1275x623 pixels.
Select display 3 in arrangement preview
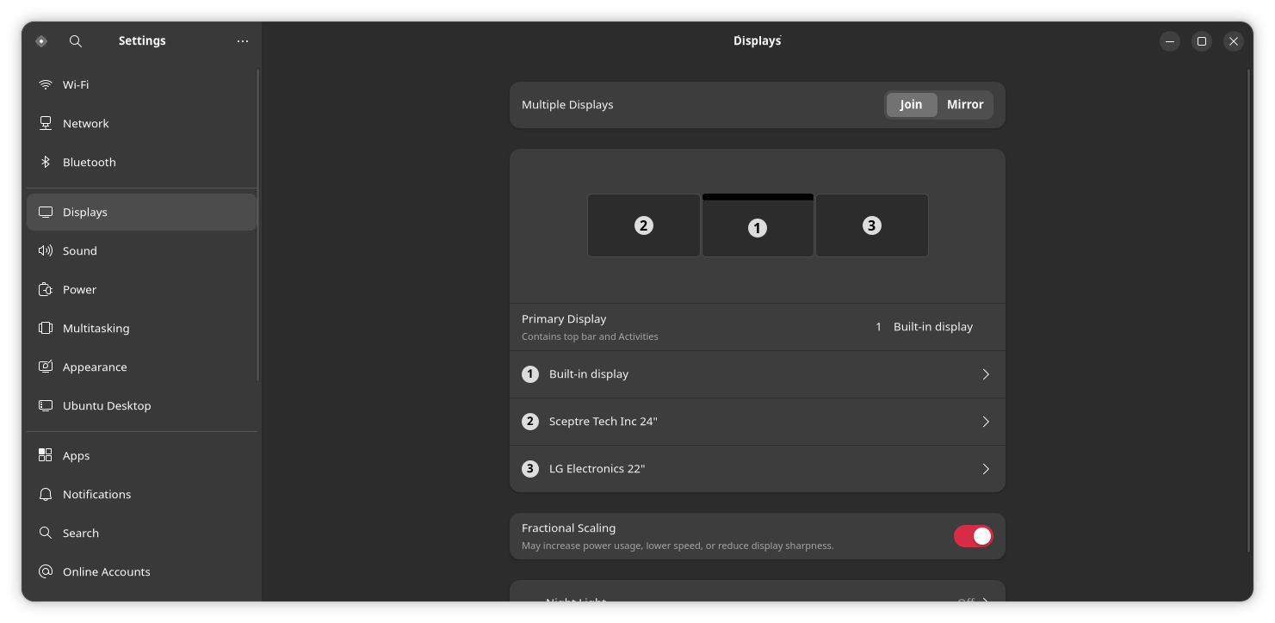[871, 225]
